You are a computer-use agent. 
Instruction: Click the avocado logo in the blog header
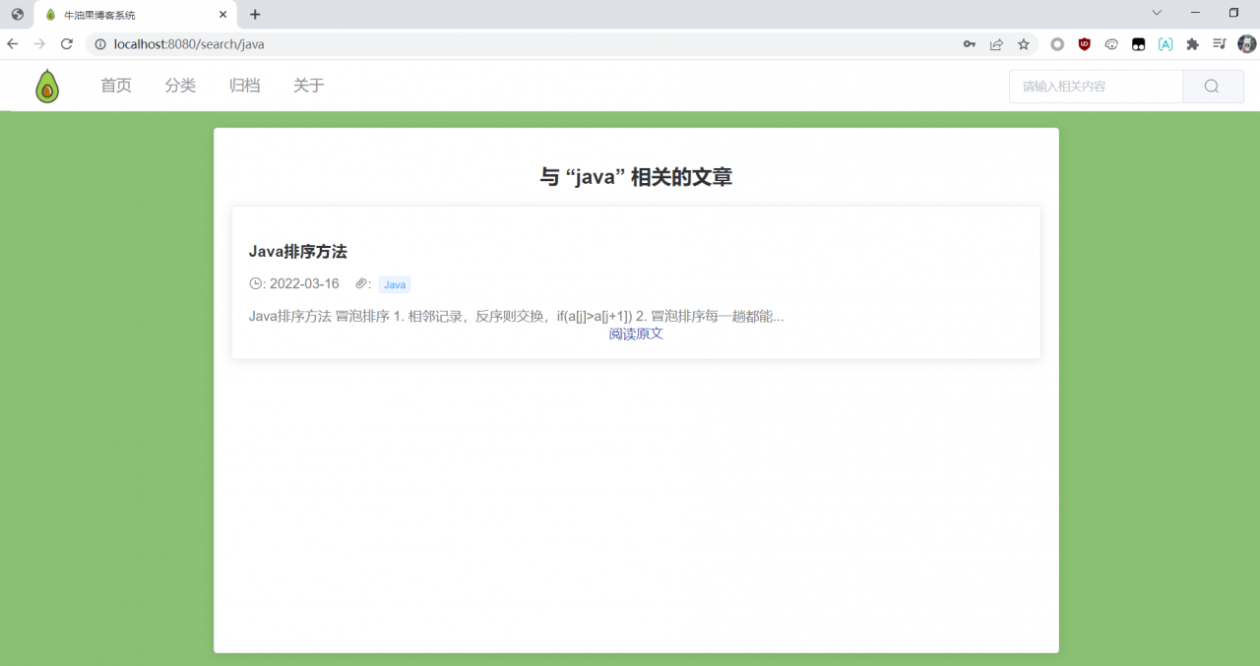[47, 86]
